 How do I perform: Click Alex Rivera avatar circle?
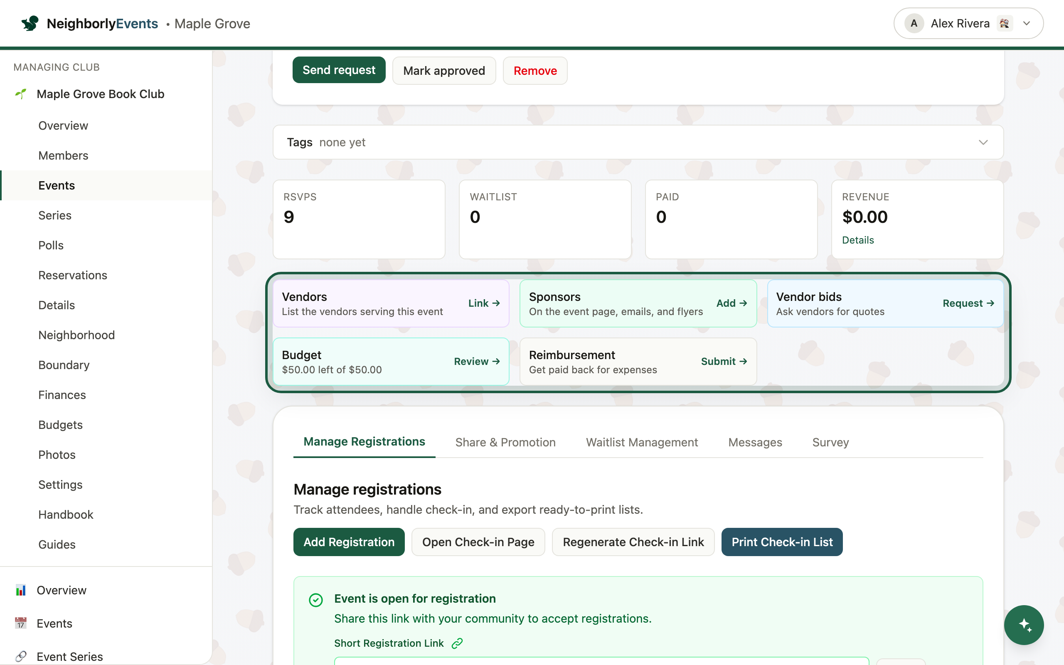pos(914,23)
